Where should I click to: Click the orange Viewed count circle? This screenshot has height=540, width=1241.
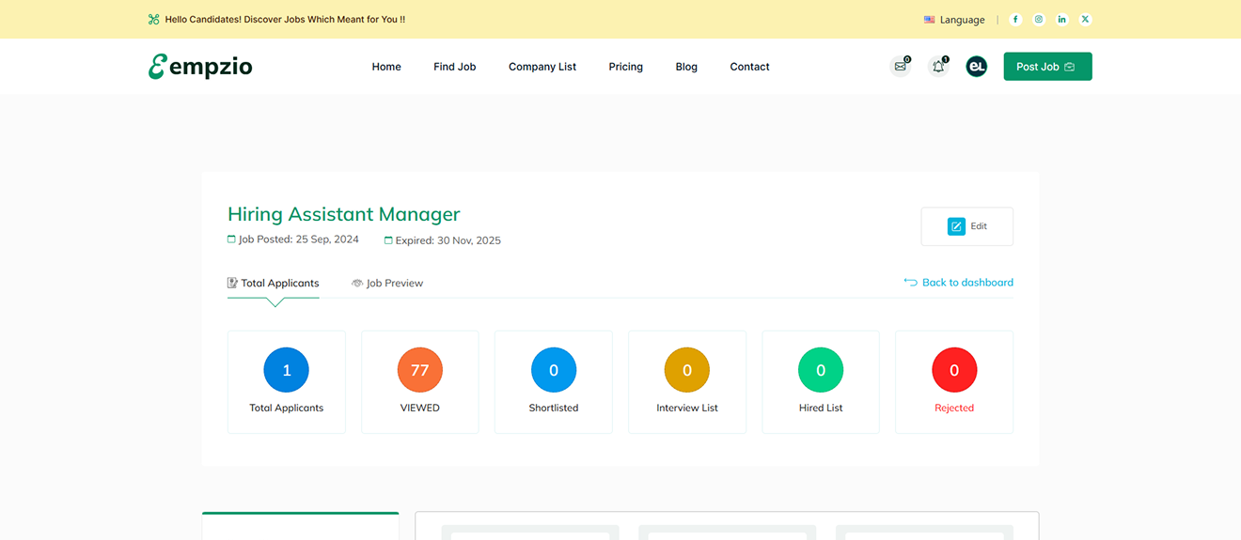(420, 370)
